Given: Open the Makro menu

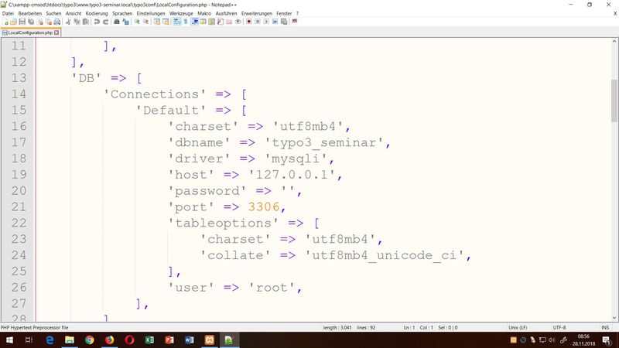Looking at the screenshot, I should [x=204, y=13].
